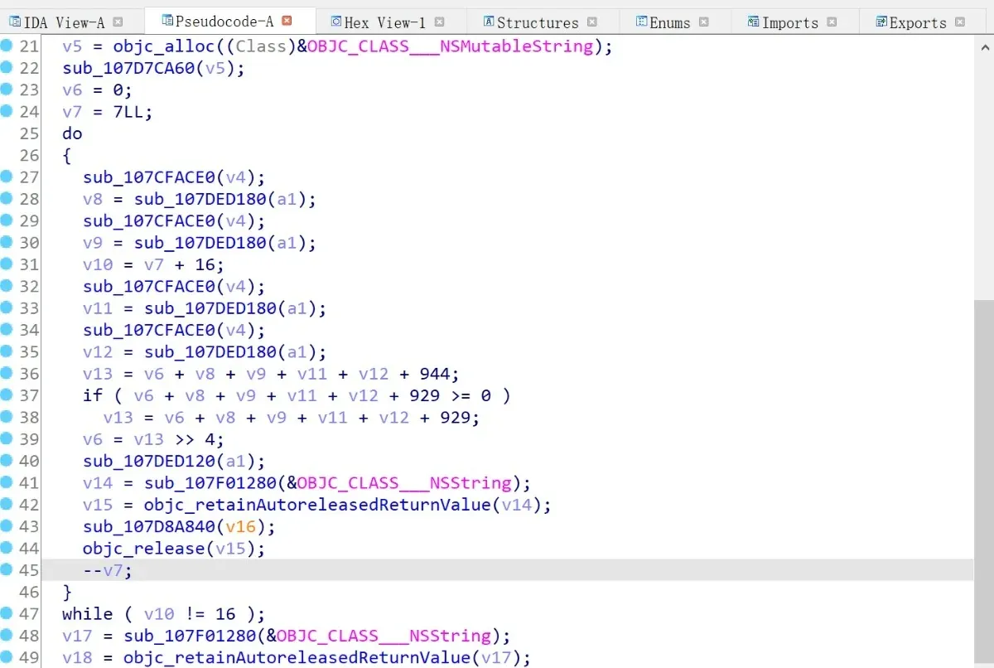The width and height of the screenshot is (994, 668).
Task: Select orange variable v16 on line 43
Action: [x=240, y=526]
